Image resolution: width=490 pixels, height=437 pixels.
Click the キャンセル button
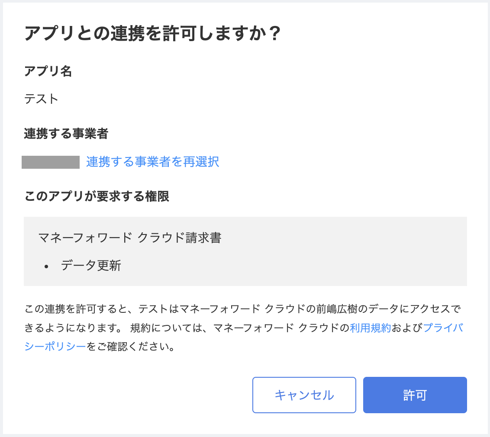click(304, 395)
